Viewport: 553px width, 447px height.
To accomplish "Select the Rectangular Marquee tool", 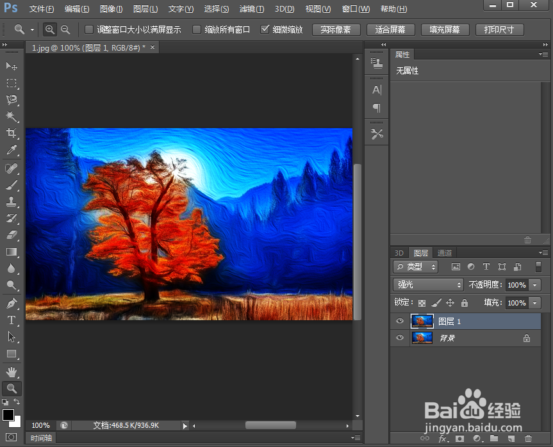I will click(x=12, y=83).
